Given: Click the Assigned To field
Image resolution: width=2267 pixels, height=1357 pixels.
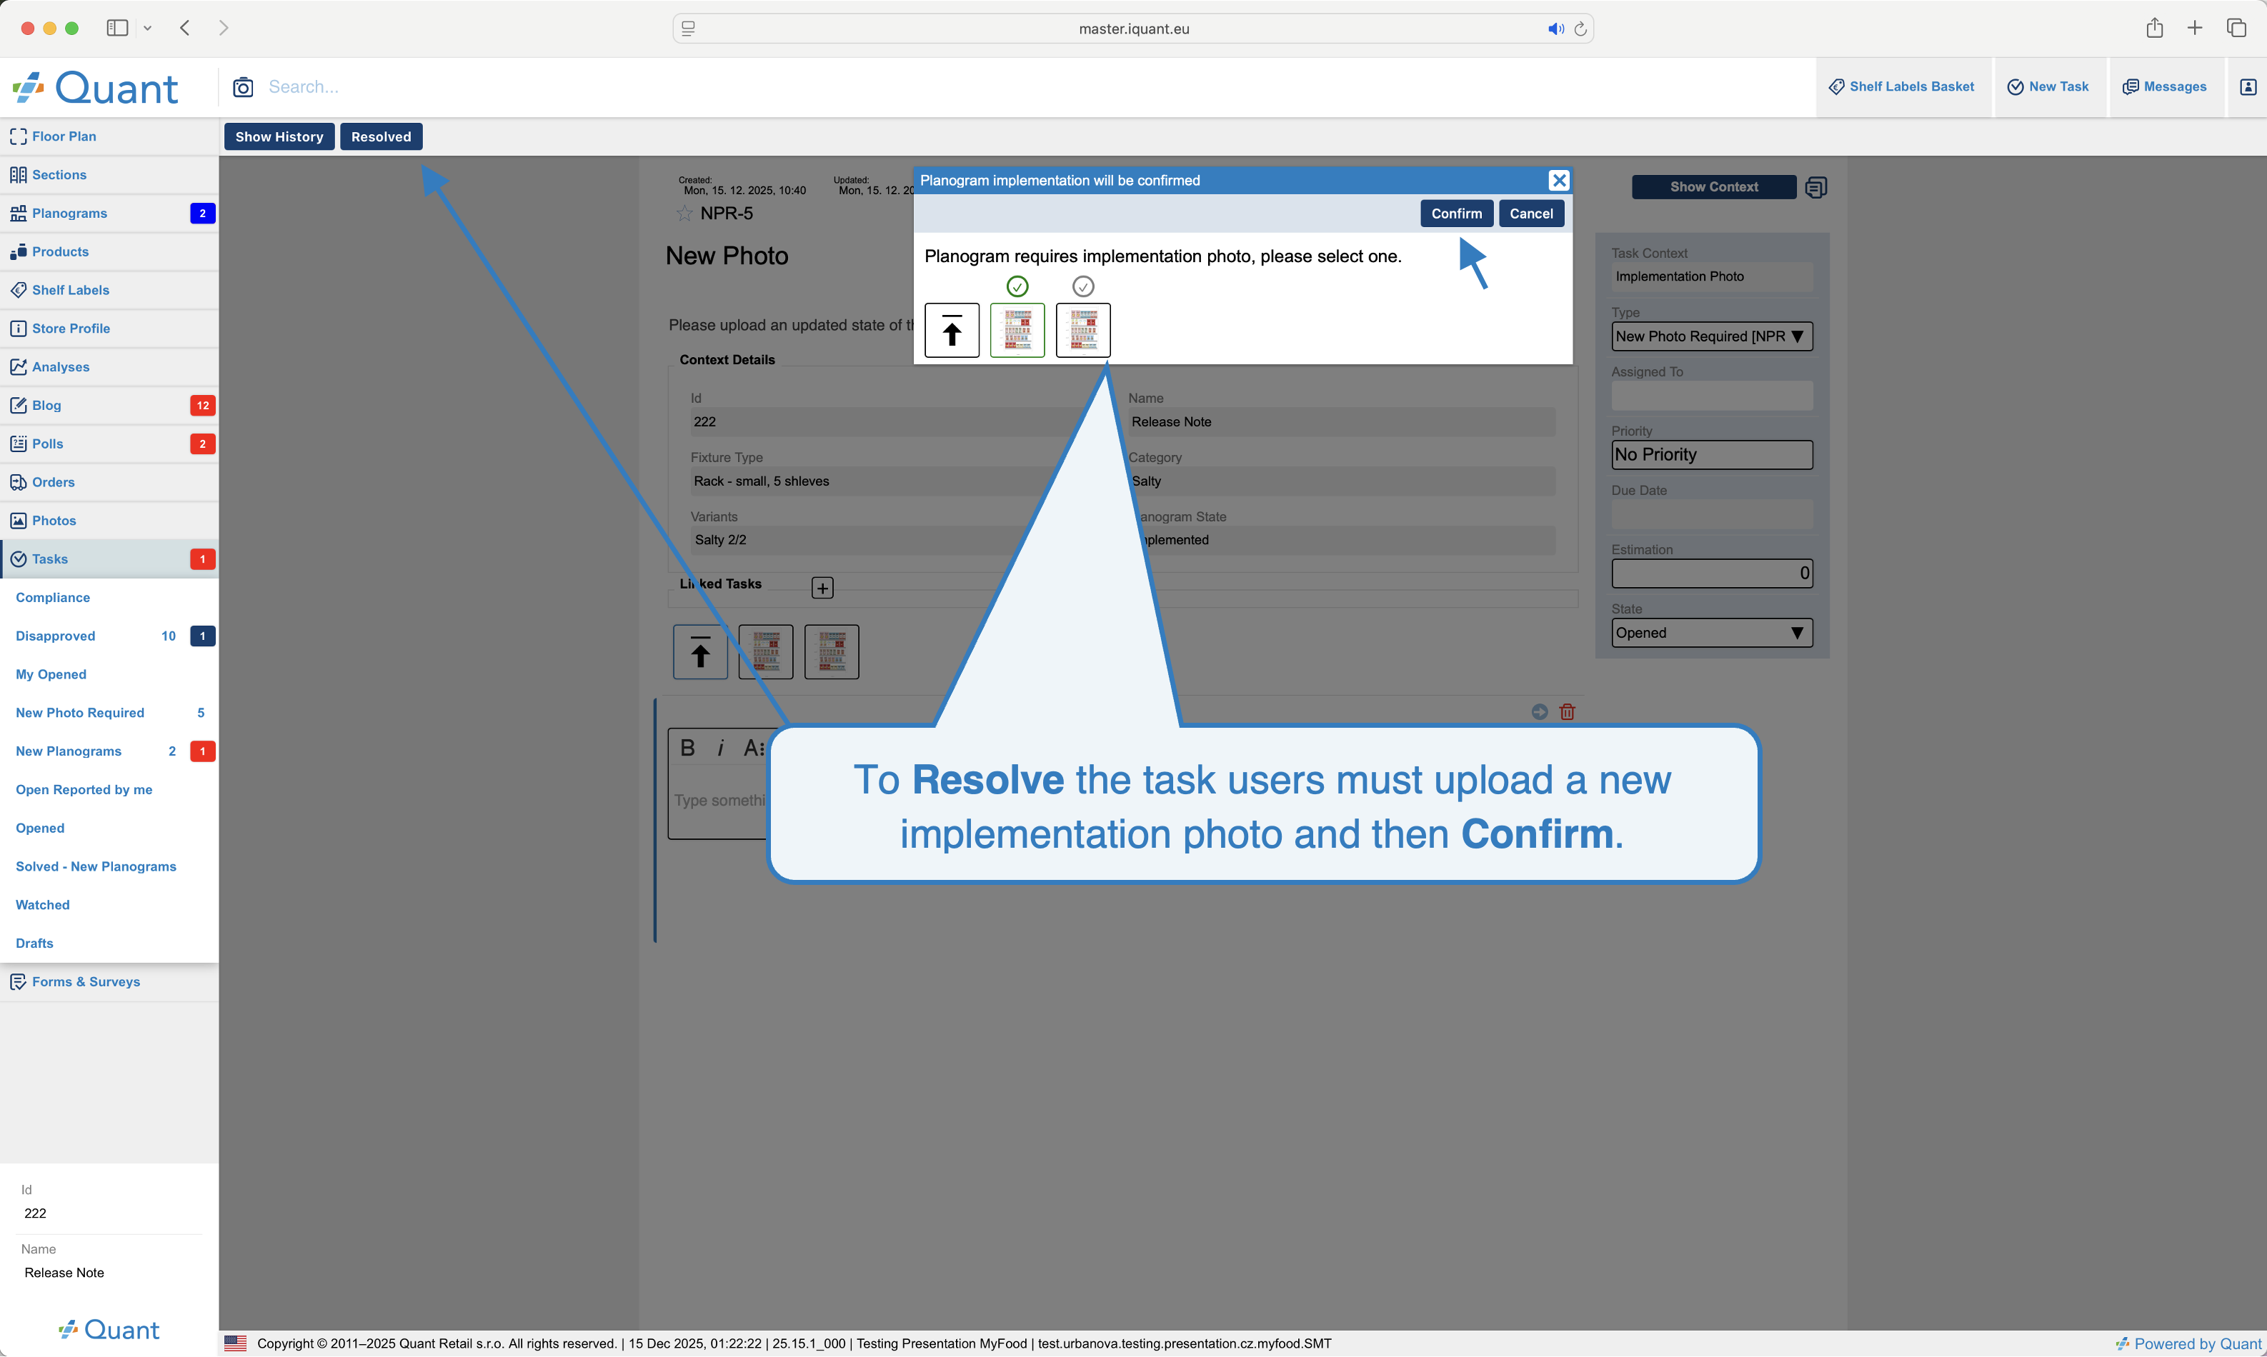Looking at the screenshot, I should (1712, 396).
